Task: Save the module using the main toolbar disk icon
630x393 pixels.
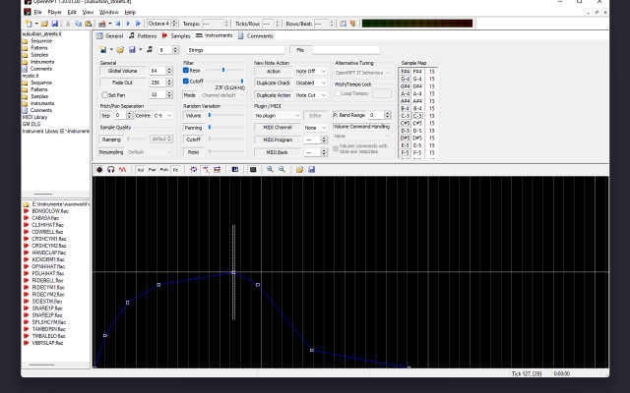Action: (x=55, y=24)
